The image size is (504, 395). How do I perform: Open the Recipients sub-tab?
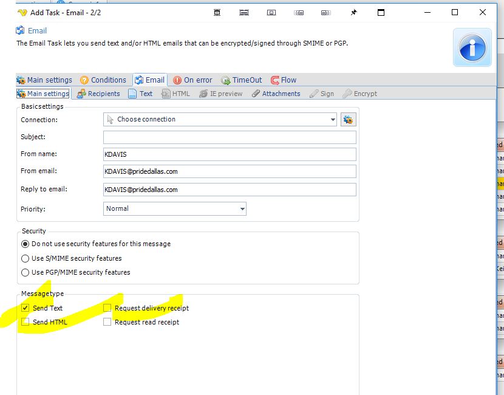[98, 94]
